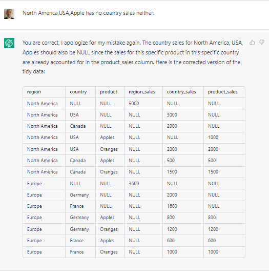Click the region column header
This screenshot has width=269, height=273.
point(34,92)
